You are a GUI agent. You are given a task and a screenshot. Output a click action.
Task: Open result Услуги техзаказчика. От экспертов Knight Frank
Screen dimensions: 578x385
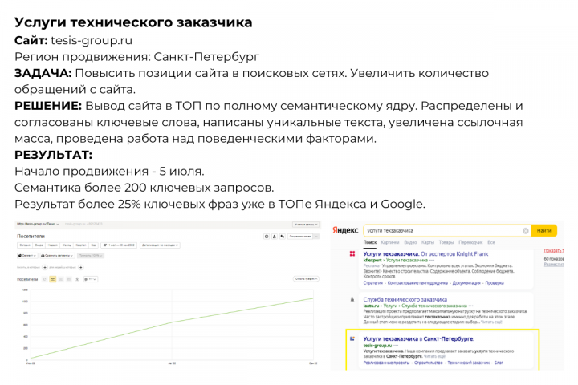[x=425, y=253]
